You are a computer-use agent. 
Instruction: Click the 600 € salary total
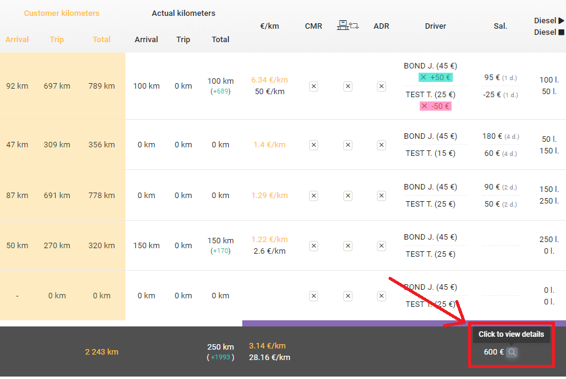(493, 352)
